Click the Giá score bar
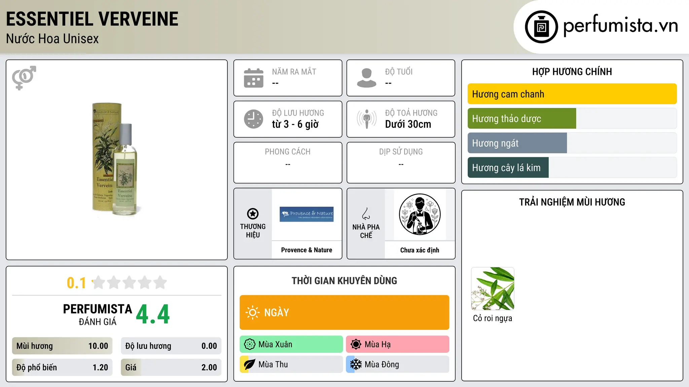Image resolution: width=689 pixels, height=387 pixels. pos(171,368)
